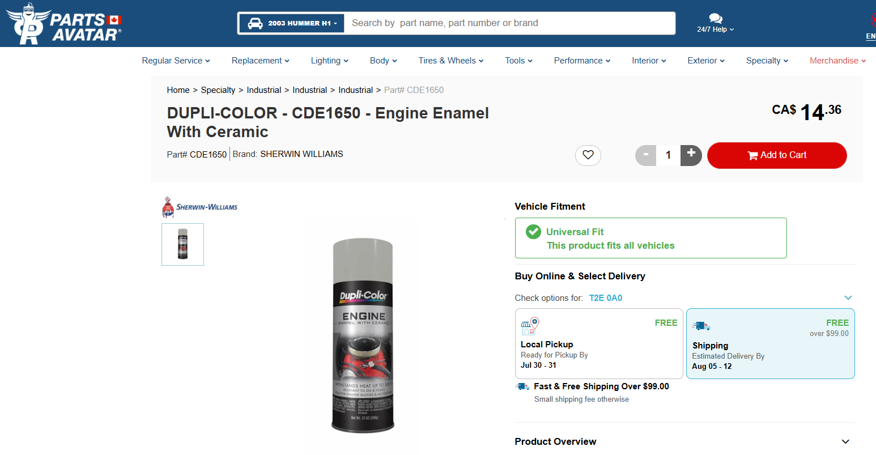Decrease quantity with the minus button

click(x=645, y=155)
